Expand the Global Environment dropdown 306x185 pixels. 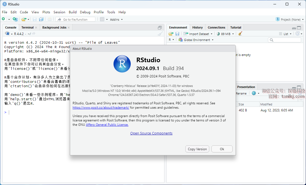tap(197, 40)
